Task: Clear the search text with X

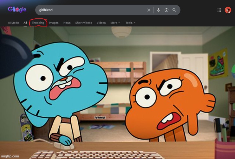Action: point(149,10)
